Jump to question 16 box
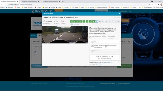163x91 pixels. 119,21
